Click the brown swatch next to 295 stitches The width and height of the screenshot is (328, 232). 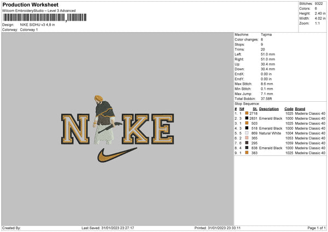pos(247,143)
